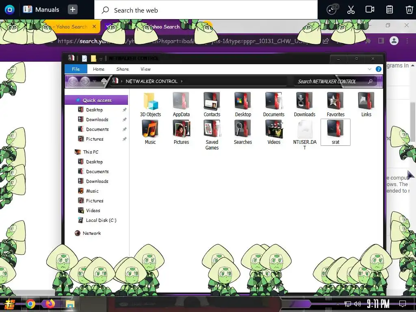416x312 pixels.
Task: Open the View ribbon tab
Action: click(x=145, y=69)
